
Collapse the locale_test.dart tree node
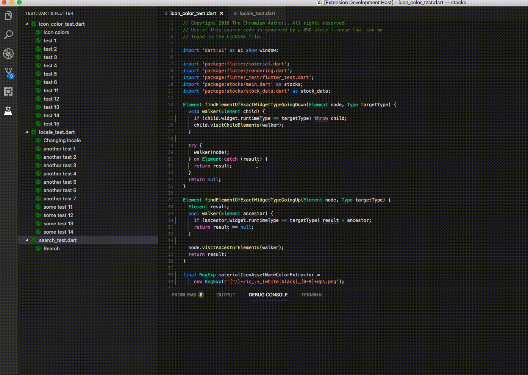pyautogui.click(x=27, y=132)
